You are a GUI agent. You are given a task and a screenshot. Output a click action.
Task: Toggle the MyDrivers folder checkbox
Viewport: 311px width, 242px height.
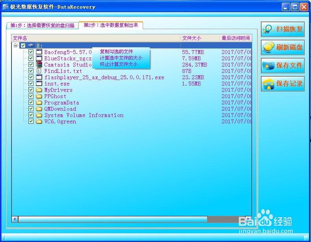31,89
